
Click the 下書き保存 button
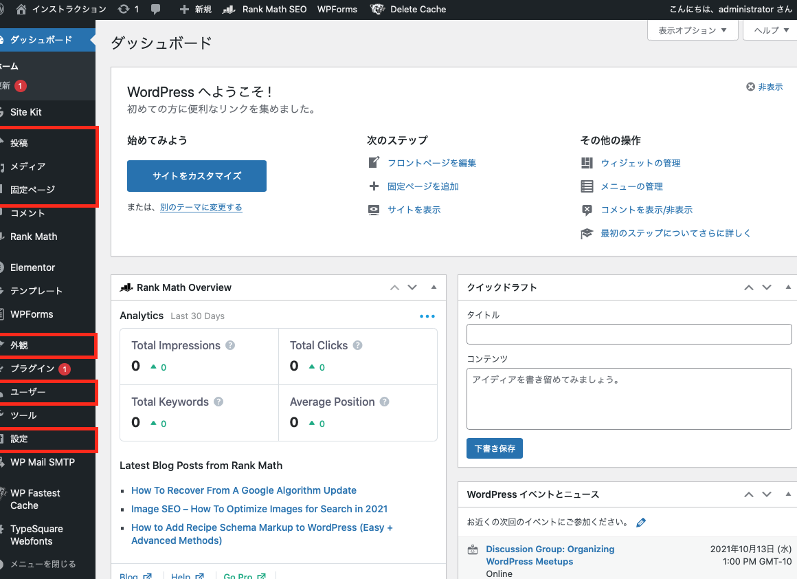pyautogui.click(x=495, y=448)
